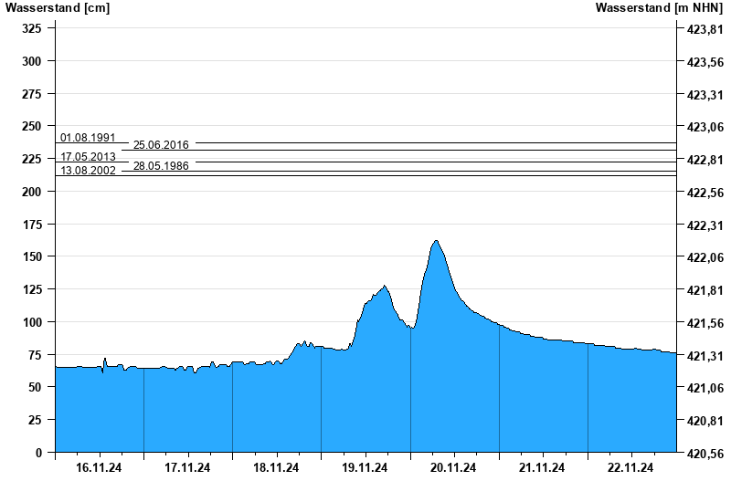Click the 422,81 value on right axis

coord(705,160)
